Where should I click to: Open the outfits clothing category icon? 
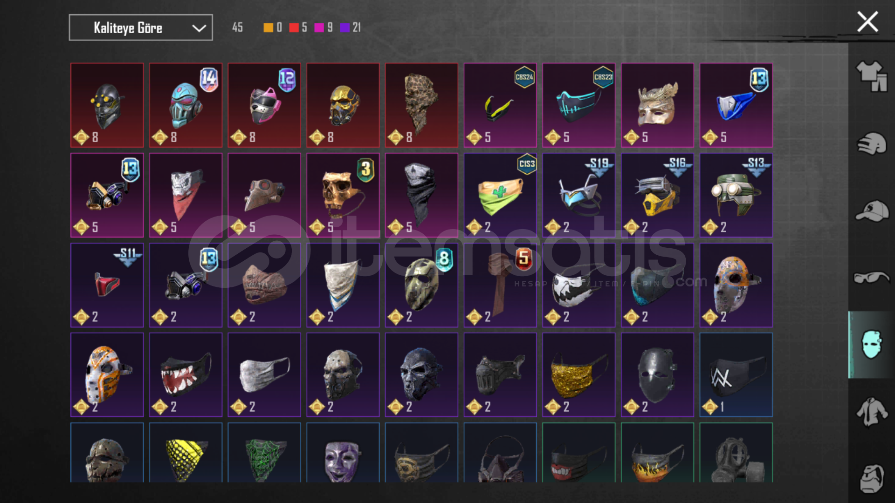[871, 76]
